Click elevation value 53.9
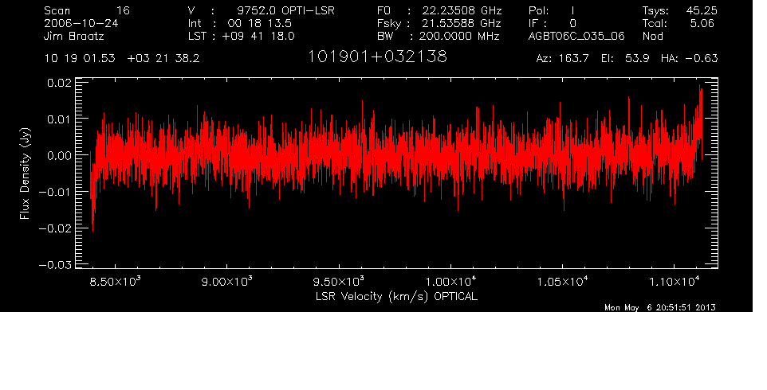The image size is (767, 390). point(637,59)
